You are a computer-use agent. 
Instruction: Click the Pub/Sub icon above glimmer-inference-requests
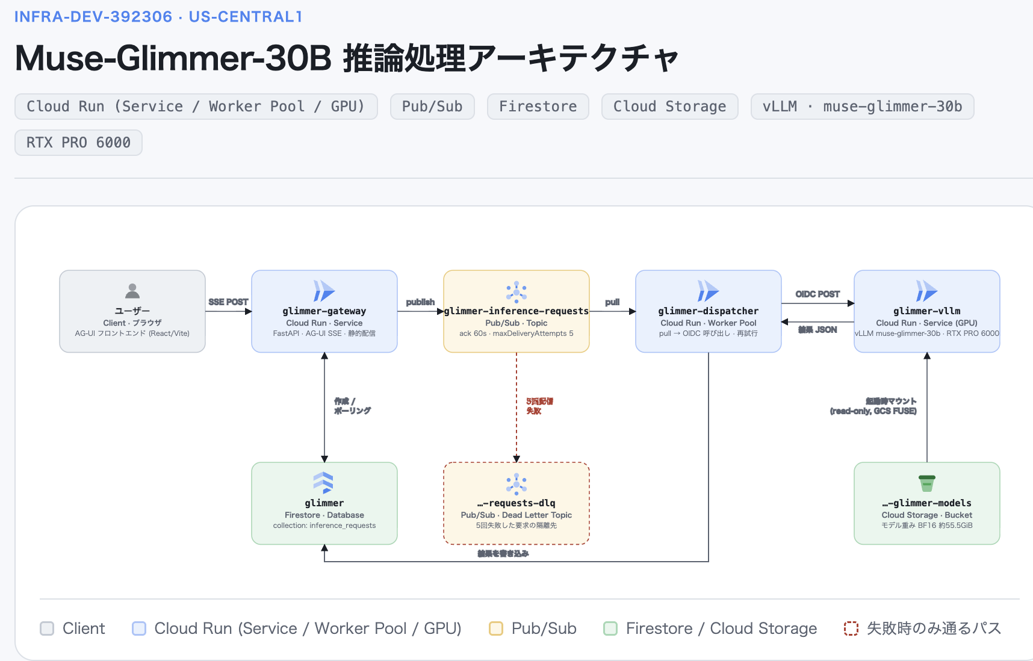coord(516,291)
